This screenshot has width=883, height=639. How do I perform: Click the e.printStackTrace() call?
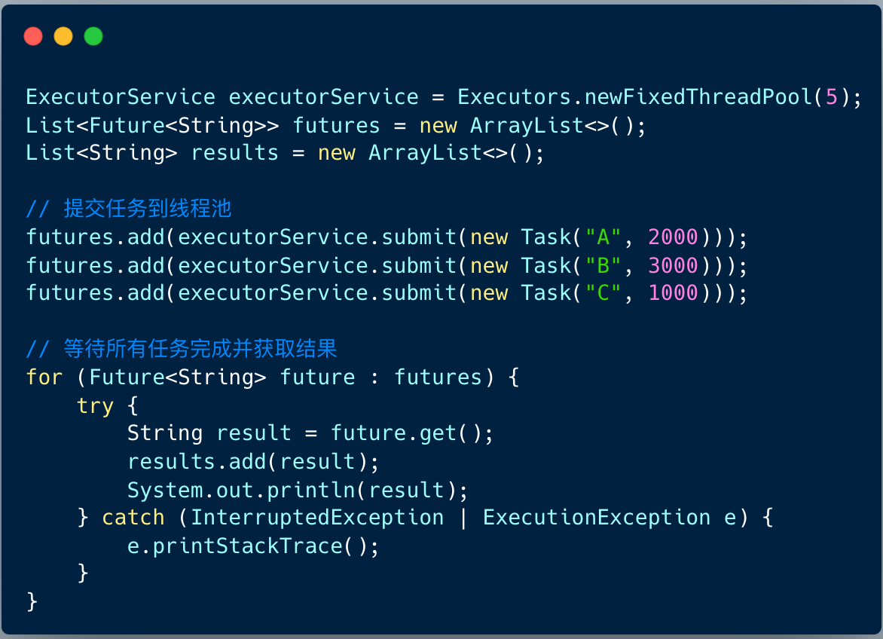tap(253, 546)
